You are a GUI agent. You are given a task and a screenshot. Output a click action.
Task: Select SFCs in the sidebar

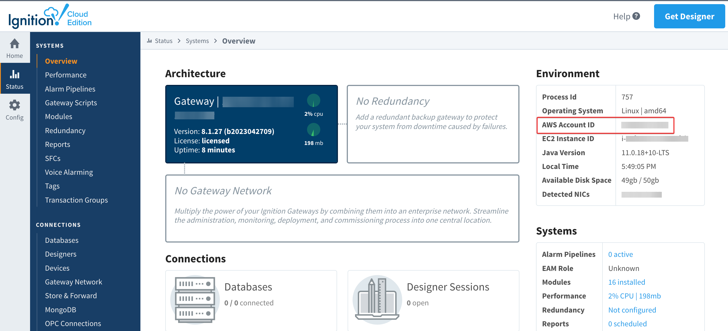(53, 158)
